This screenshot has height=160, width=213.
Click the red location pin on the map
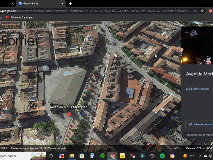coord(69,115)
